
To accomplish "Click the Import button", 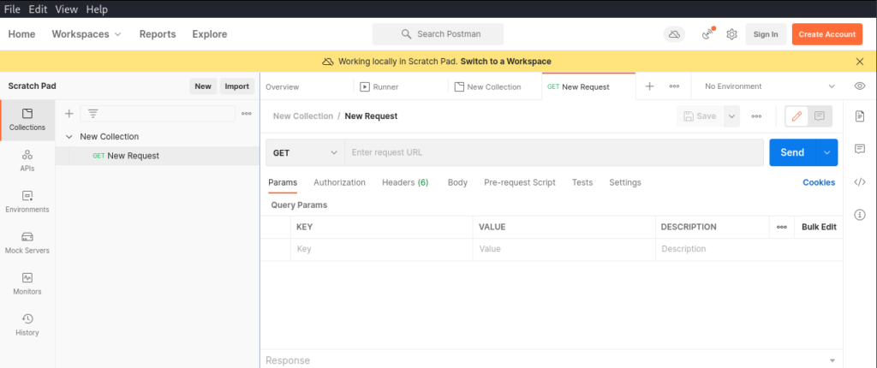I will click(236, 86).
